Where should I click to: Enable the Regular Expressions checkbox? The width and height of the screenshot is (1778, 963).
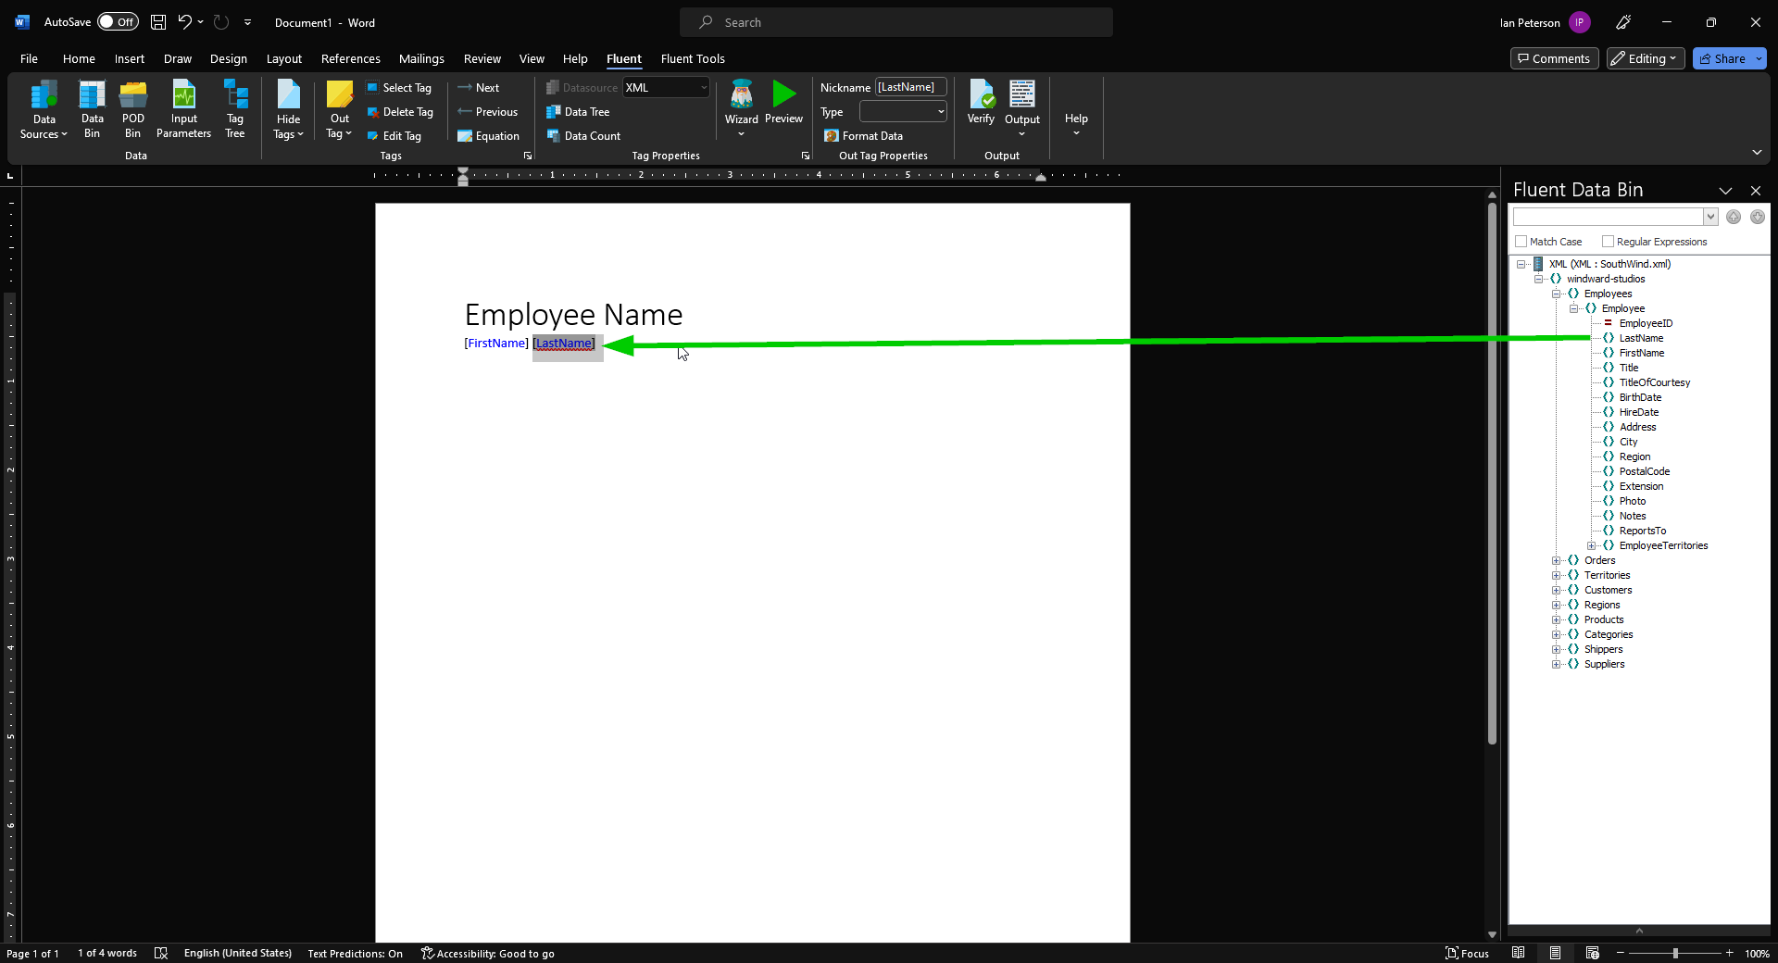[1608, 242]
